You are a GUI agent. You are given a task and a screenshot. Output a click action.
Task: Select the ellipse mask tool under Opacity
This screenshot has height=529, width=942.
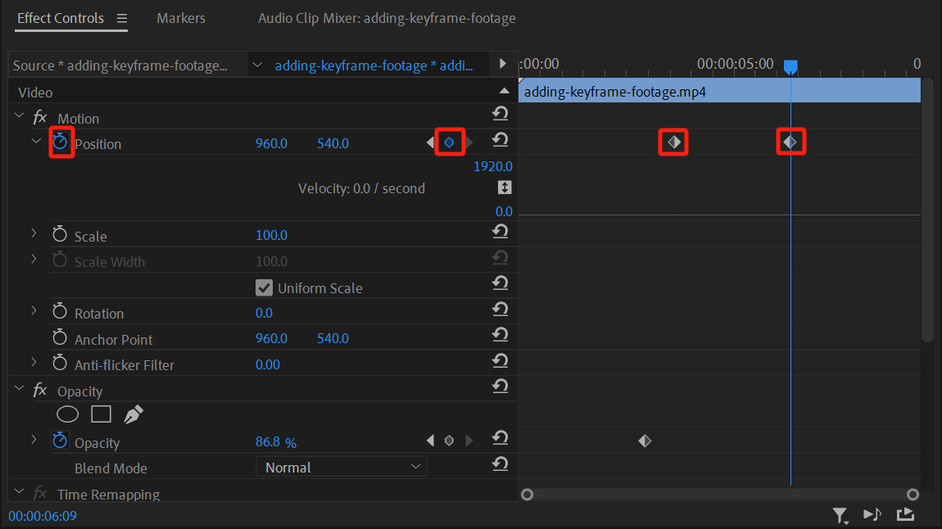(67, 414)
